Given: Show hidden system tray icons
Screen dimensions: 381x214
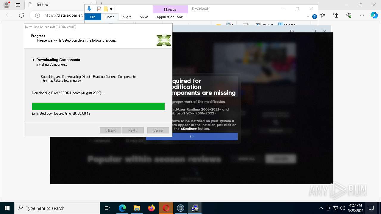Looking at the screenshot, I should point(321,208).
